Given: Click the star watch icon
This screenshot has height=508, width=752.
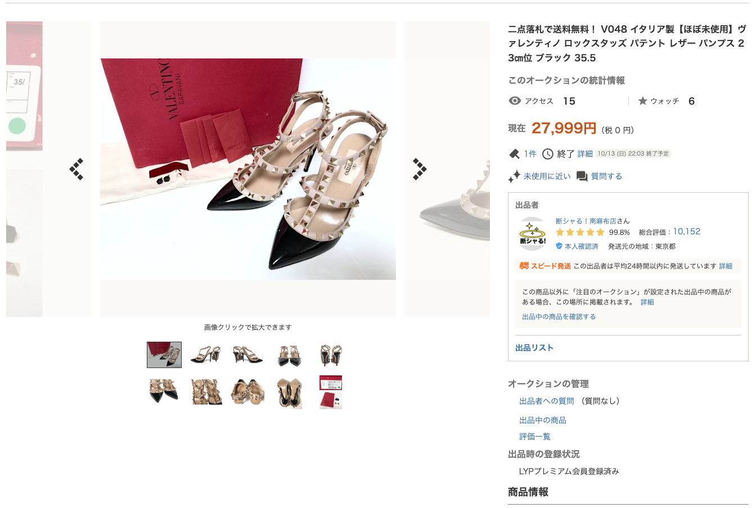Looking at the screenshot, I should [642, 101].
